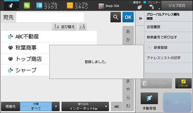
Task: Select アドレスリストの印字 menu item
Action: pos(168,58)
